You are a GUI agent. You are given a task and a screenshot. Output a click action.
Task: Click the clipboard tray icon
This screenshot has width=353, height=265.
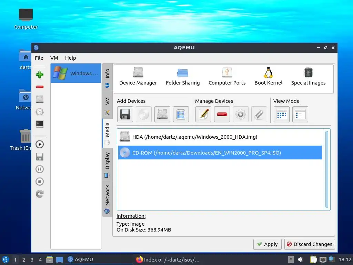313,259
